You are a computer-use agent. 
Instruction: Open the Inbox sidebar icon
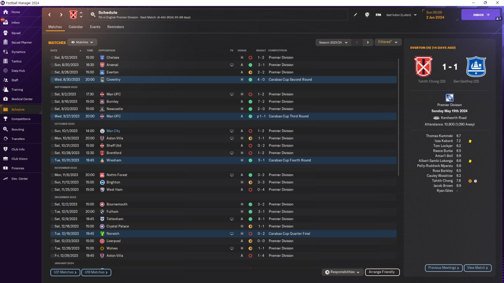[x=6, y=22]
